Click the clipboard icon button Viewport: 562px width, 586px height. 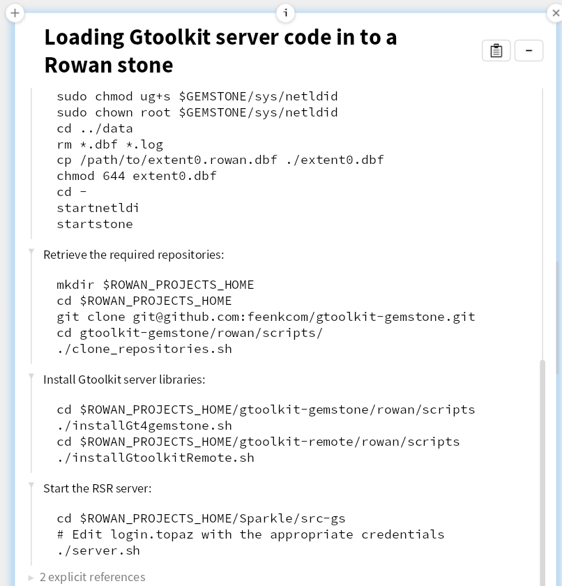pos(496,50)
